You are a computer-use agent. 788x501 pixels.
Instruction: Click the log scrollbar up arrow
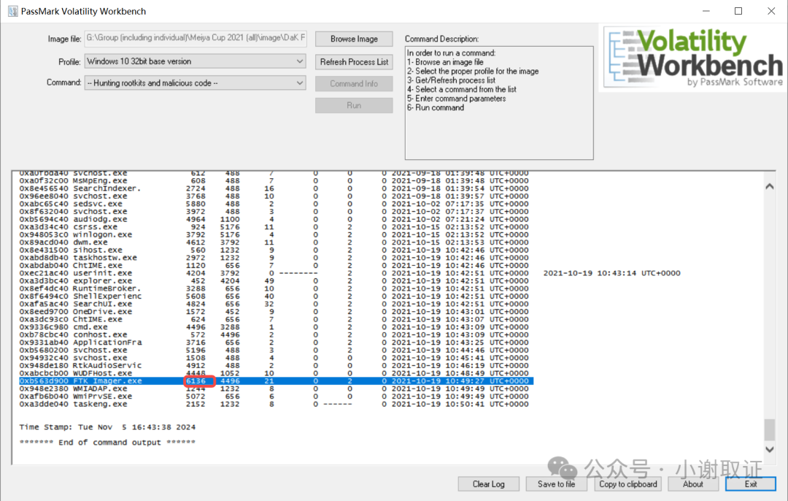pyautogui.click(x=770, y=186)
